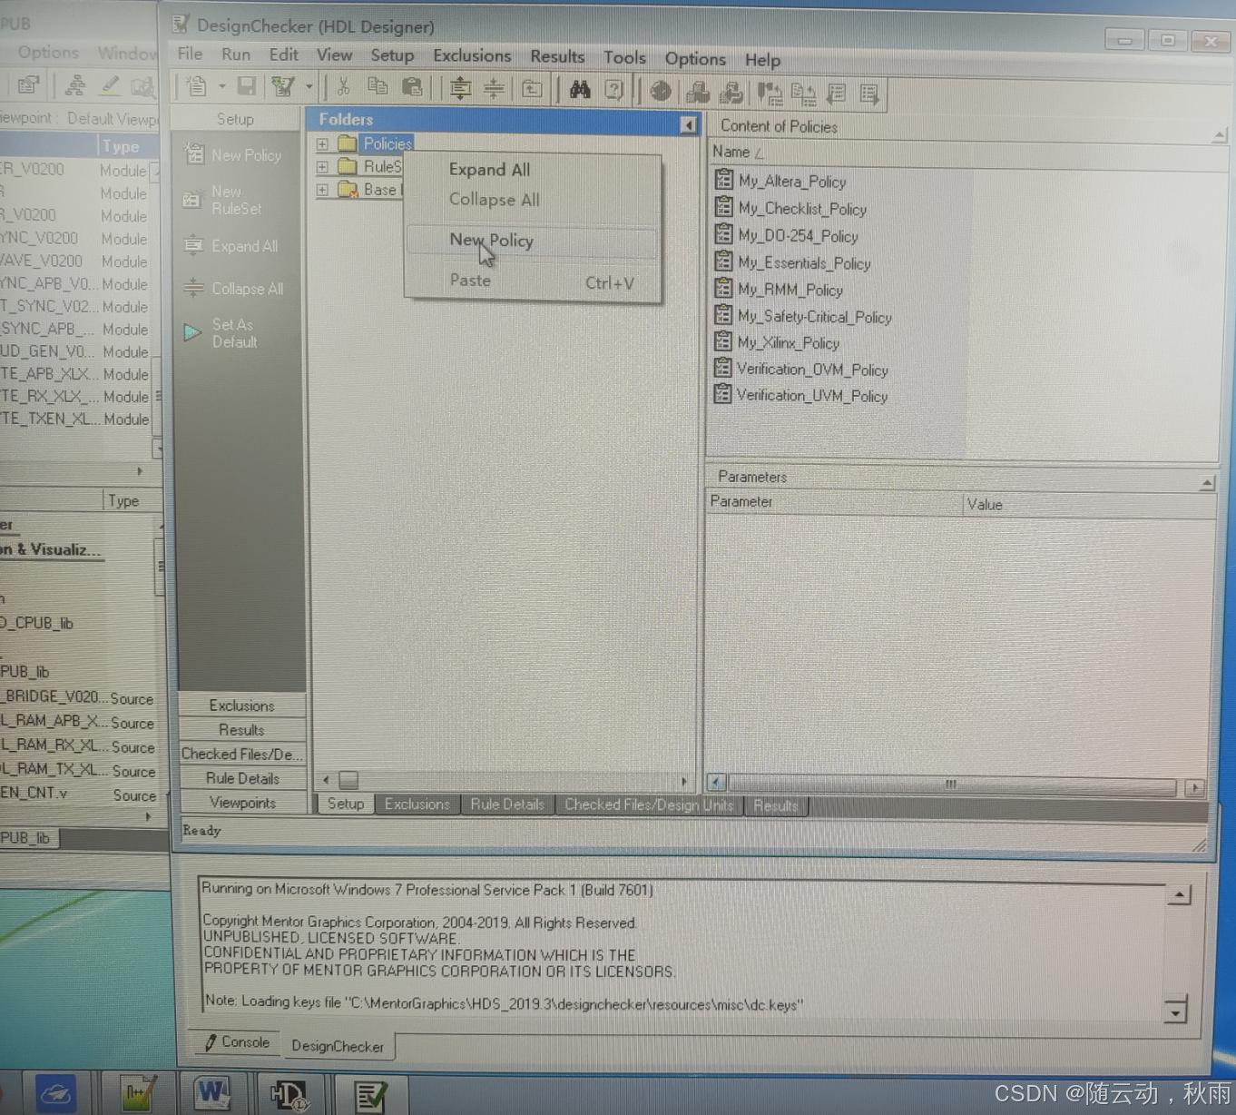
Task: Select My_RMM_Policy in the list
Action: [x=790, y=290]
